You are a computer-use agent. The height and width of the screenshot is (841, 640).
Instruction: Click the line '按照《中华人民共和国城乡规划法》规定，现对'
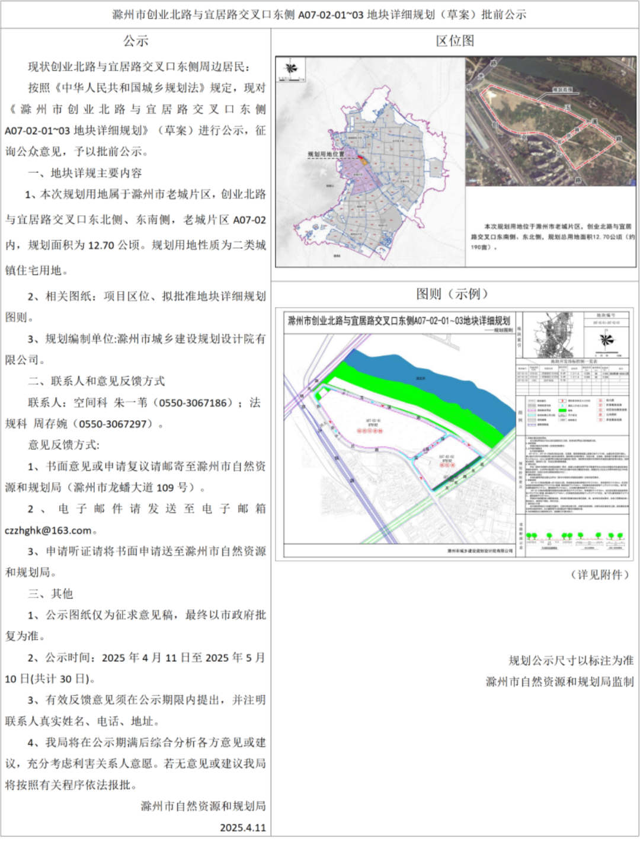(147, 88)
